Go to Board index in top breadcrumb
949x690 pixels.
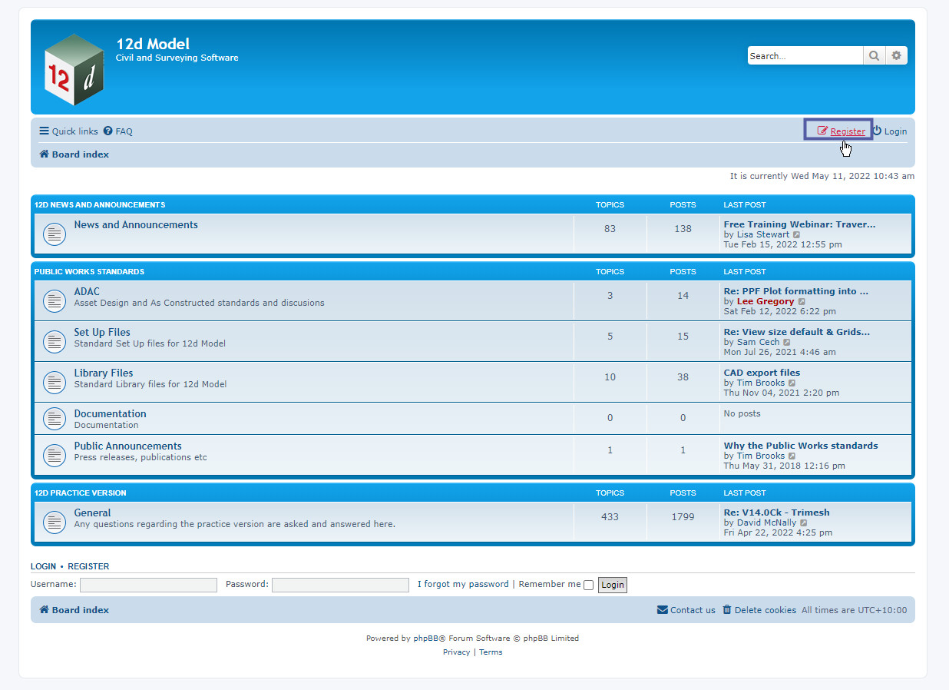click(81, 154)
